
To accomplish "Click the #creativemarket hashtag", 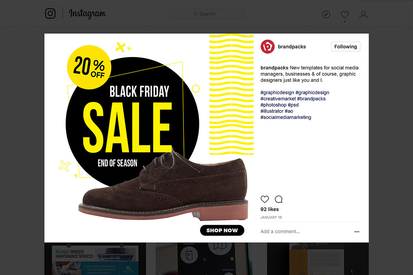I will coord(278,99).
